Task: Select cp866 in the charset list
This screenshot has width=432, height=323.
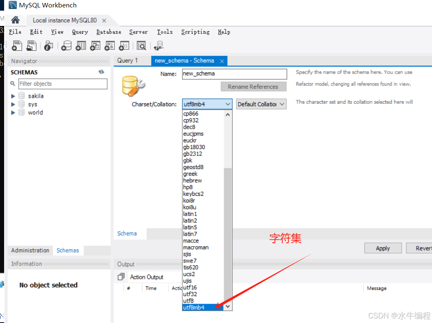Action: (x=203, y=114)
